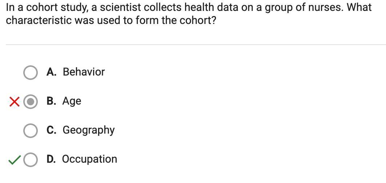Image resolution: width=386 pixels, height=183 pixels.
Task: Choose the "Occupation" answer label
Action: 89,159
